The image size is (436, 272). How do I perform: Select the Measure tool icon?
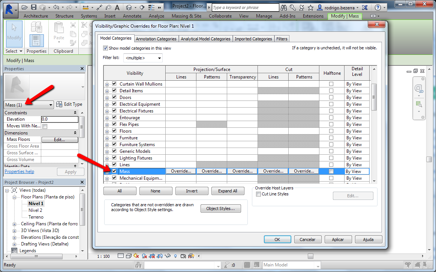click(x=86, y=7)
